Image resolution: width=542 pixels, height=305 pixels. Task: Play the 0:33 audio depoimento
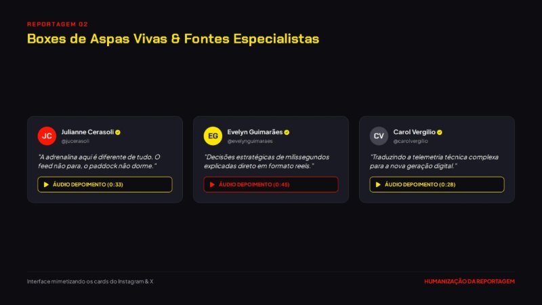[105, 184]
